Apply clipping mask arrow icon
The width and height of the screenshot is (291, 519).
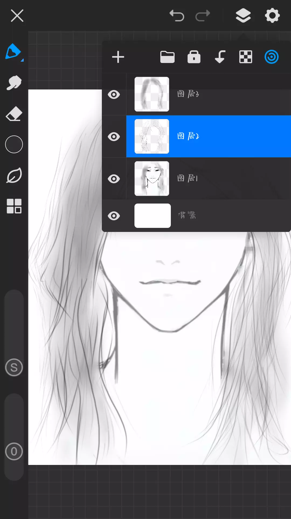tap(220, 57)
